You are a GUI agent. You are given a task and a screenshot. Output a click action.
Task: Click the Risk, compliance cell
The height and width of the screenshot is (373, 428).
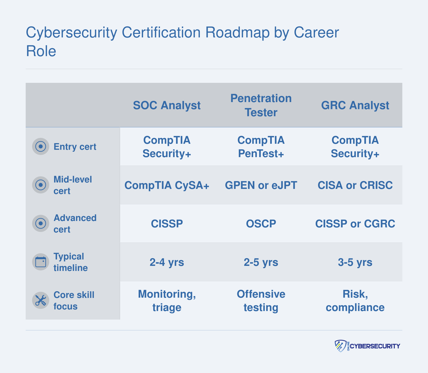(x=355, y=301)
